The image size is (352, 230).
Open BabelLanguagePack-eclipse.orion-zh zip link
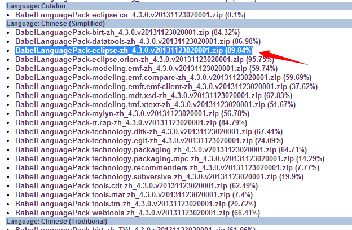pyautogui.click(x=144, y=59)
